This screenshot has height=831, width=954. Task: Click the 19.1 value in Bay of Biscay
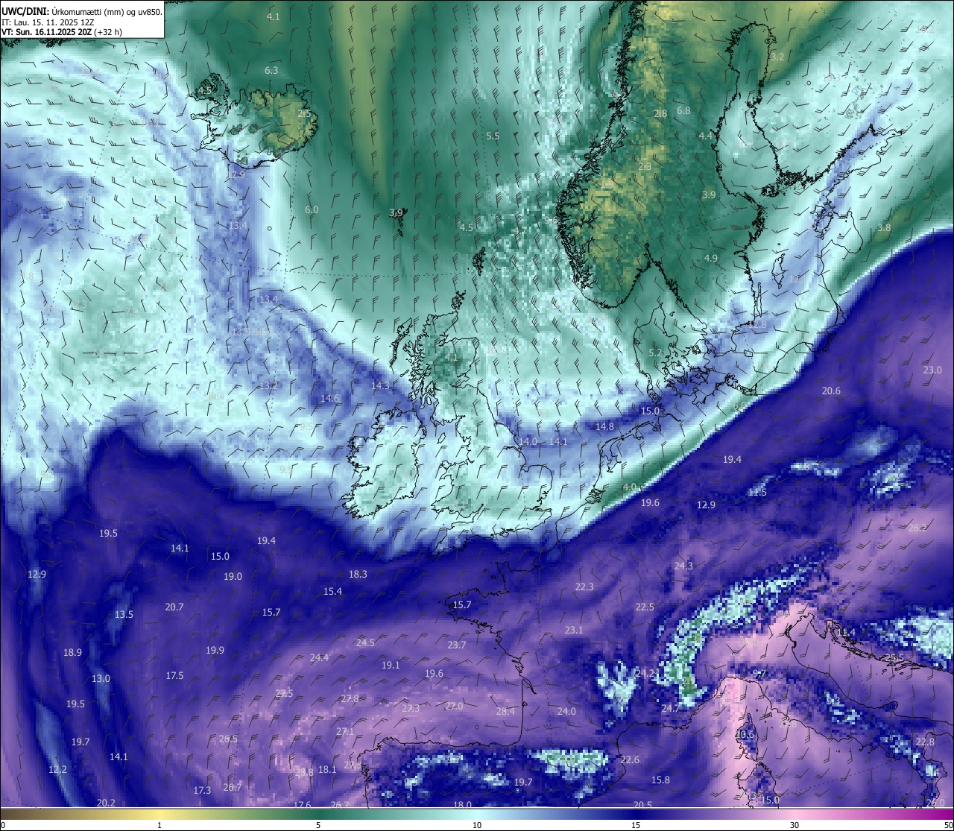[x=391, y=665]
